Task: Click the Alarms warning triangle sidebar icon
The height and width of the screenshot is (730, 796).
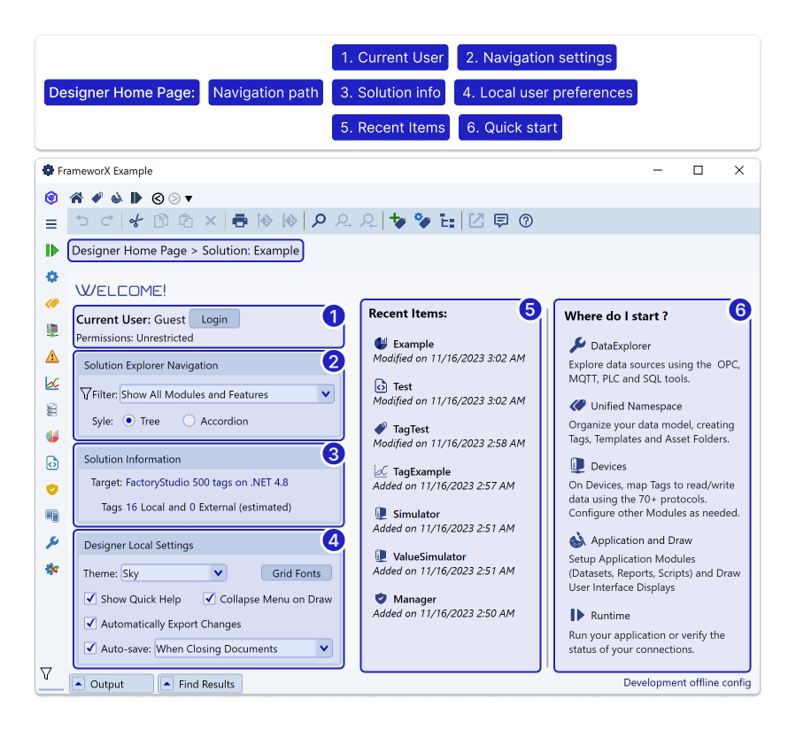Action: click(52, 357)
